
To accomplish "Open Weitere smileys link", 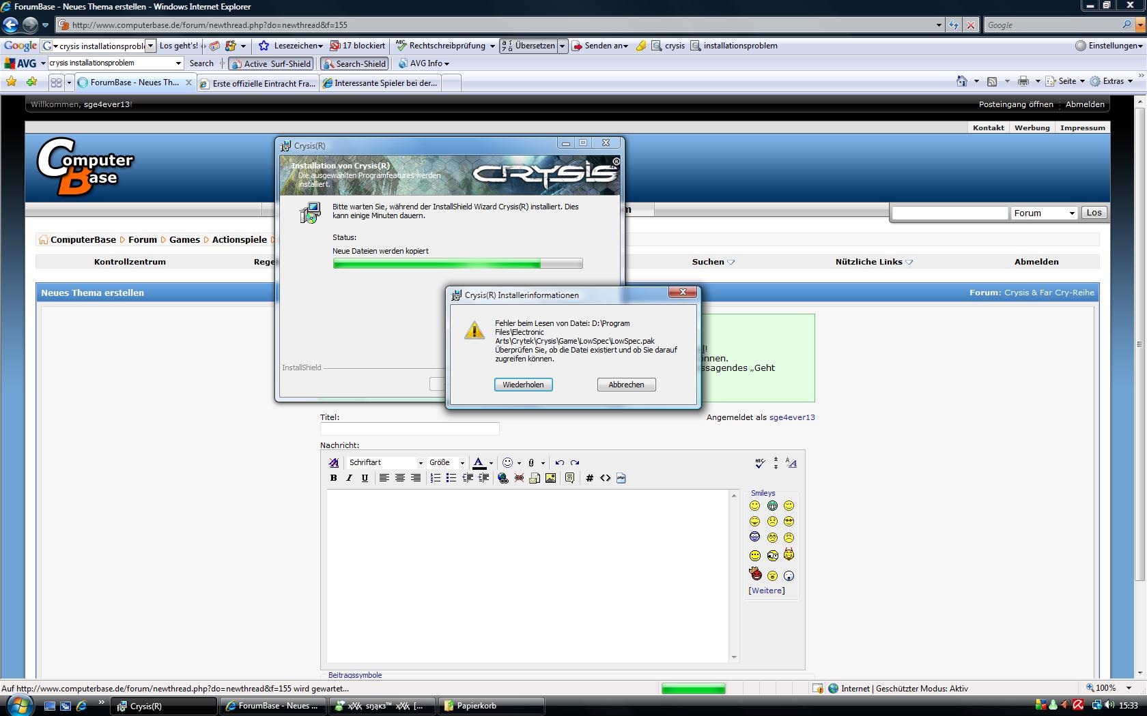I will [767, 591].
